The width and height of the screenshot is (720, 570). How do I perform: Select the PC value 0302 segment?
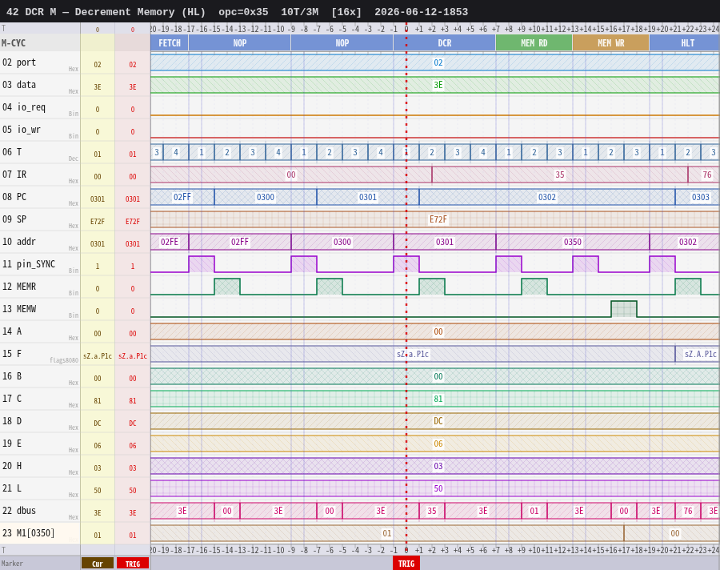pyautogui.click(x=547, y=197)
